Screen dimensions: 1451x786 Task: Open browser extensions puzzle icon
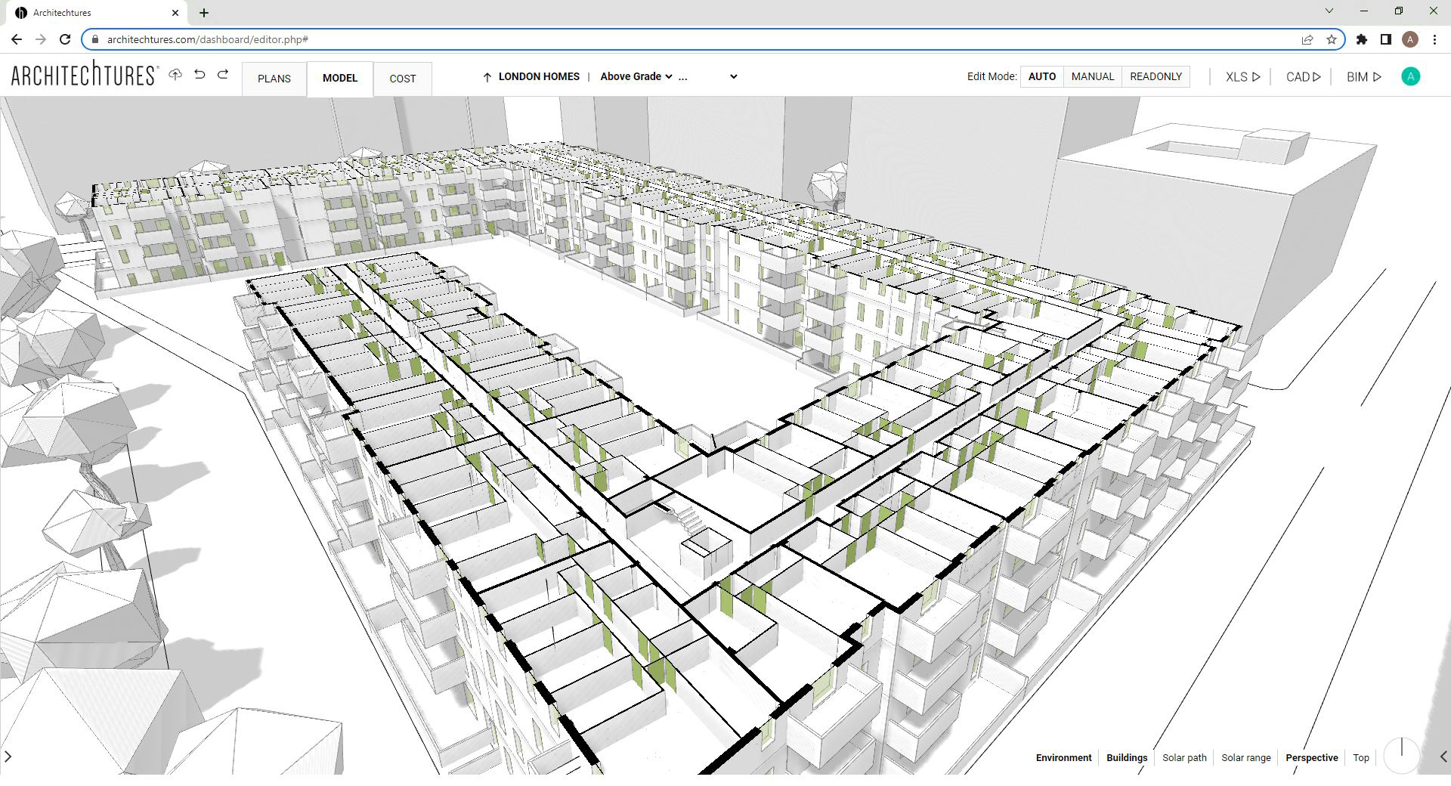click(1362, 39)
